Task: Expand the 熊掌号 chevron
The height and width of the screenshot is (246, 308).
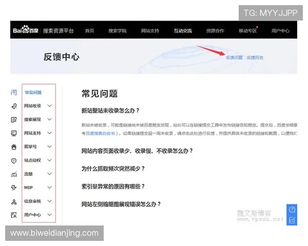Action: click(x=49, y=147)
